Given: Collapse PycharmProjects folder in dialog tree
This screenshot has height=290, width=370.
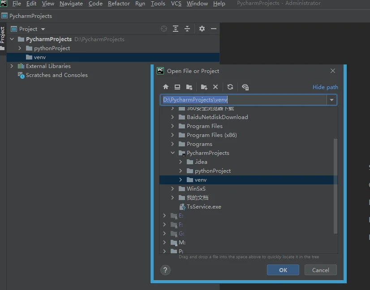Looking at the screenshot, I should [173, 153].
